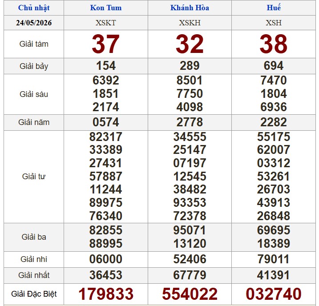
Task: Click Kon Tum Giải tám number 37
Action: point(106,44)
